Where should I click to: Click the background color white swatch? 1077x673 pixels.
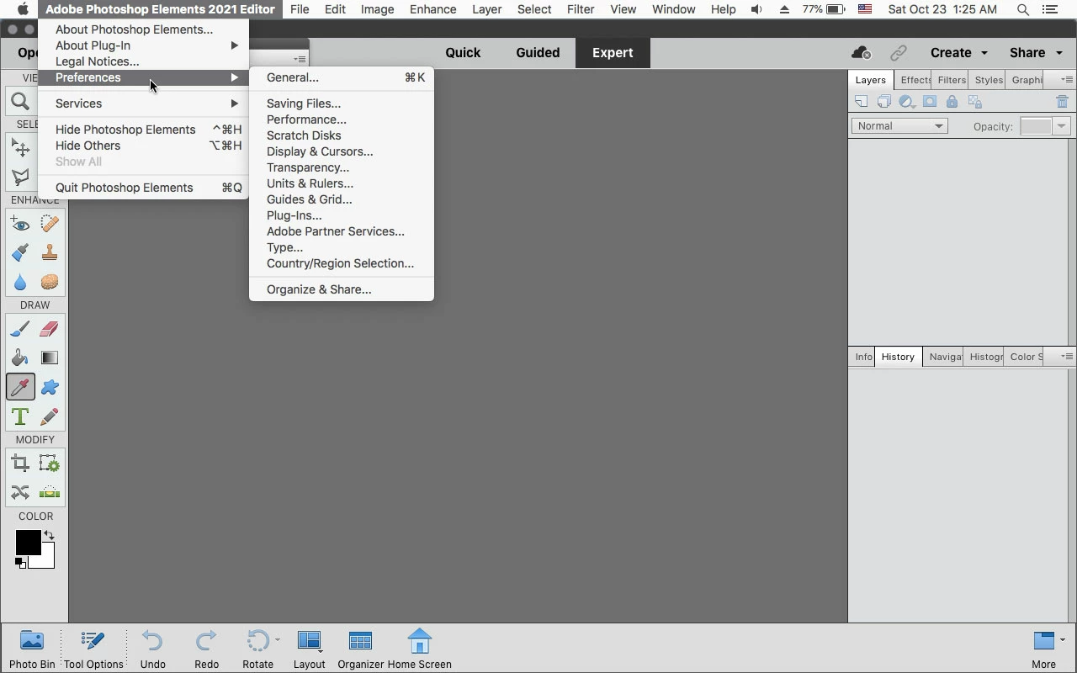click(47, 560)
